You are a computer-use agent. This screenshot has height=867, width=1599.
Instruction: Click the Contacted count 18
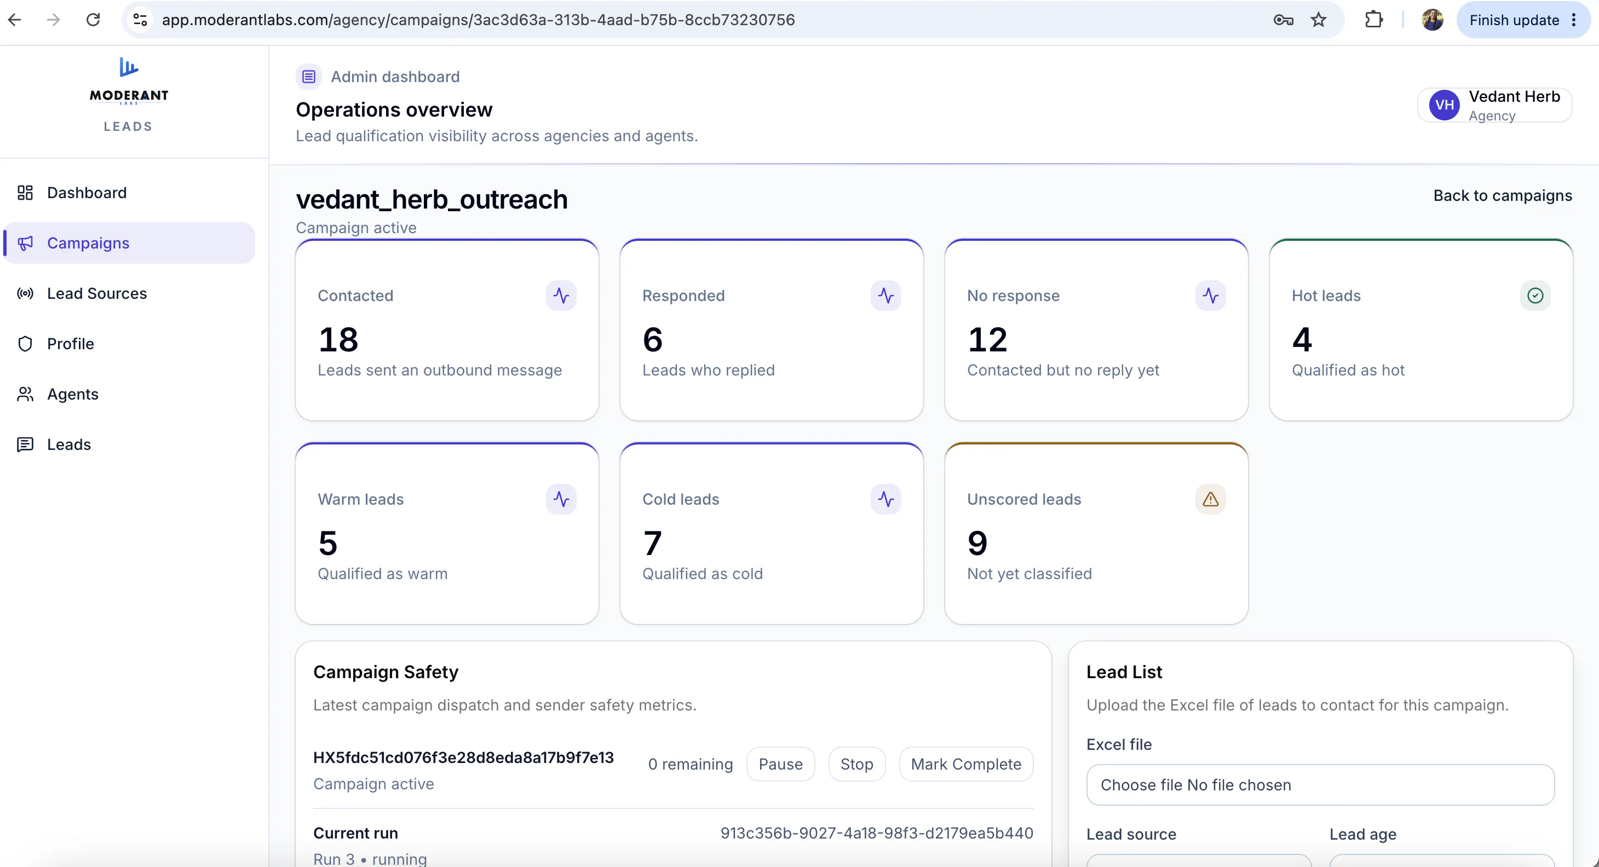(x=338, y=339)
